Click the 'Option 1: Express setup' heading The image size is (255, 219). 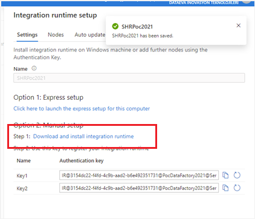(x=48, y=97)
